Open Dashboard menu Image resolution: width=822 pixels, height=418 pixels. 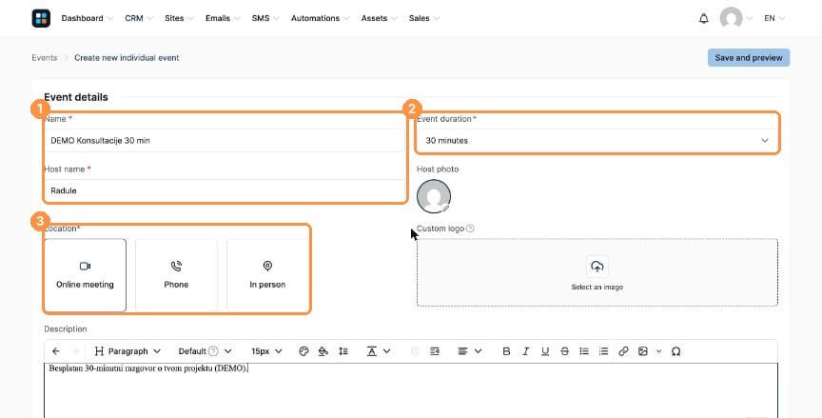pos(87,18)
